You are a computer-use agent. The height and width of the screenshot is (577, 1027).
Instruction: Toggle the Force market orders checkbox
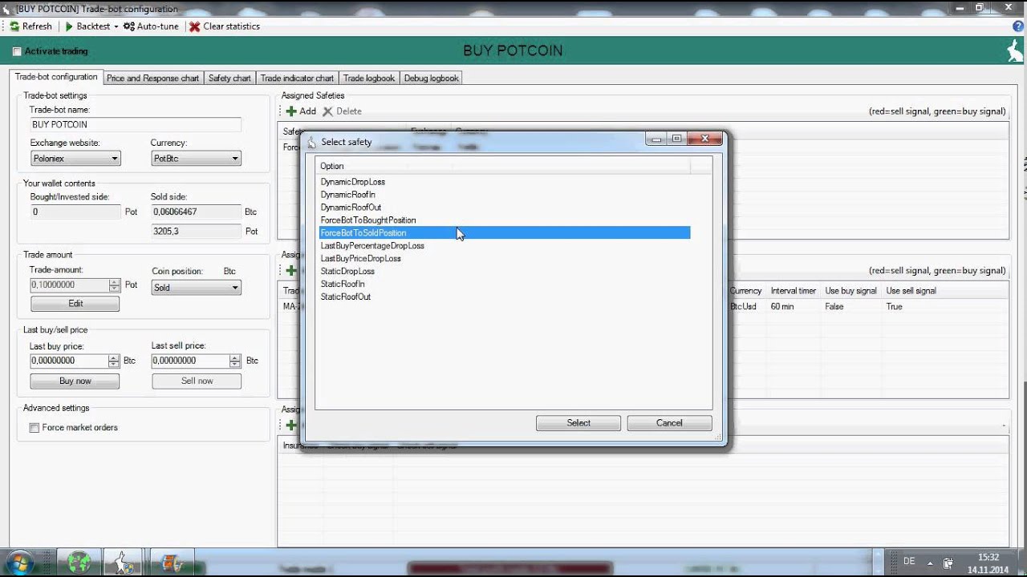(35, 428)
